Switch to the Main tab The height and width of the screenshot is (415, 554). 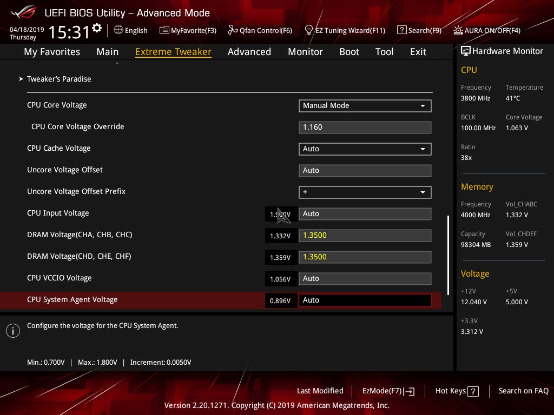coord(108,52)
